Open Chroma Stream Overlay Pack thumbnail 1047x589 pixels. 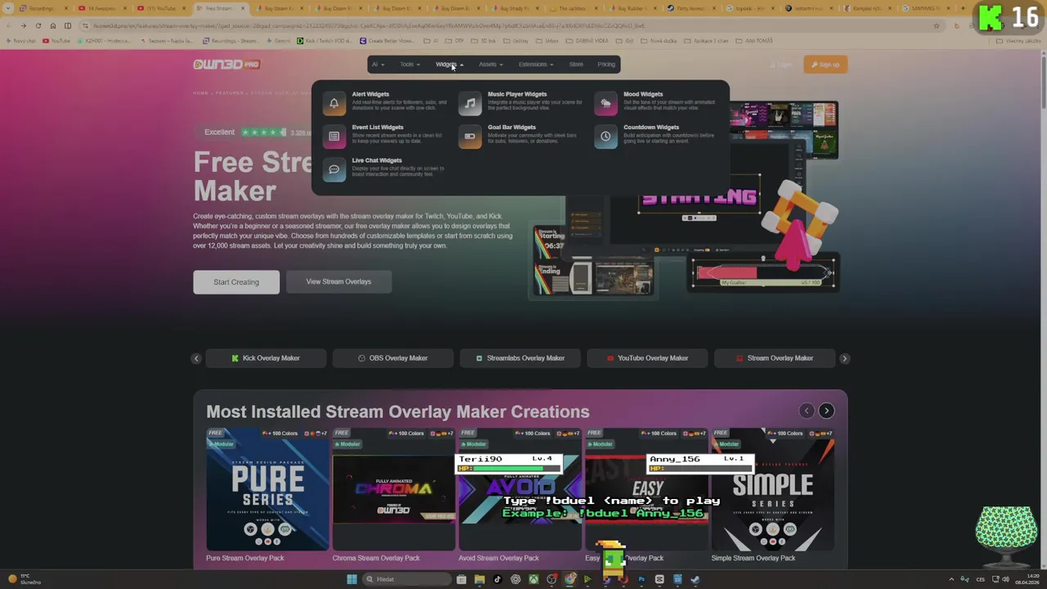[393, 489]
